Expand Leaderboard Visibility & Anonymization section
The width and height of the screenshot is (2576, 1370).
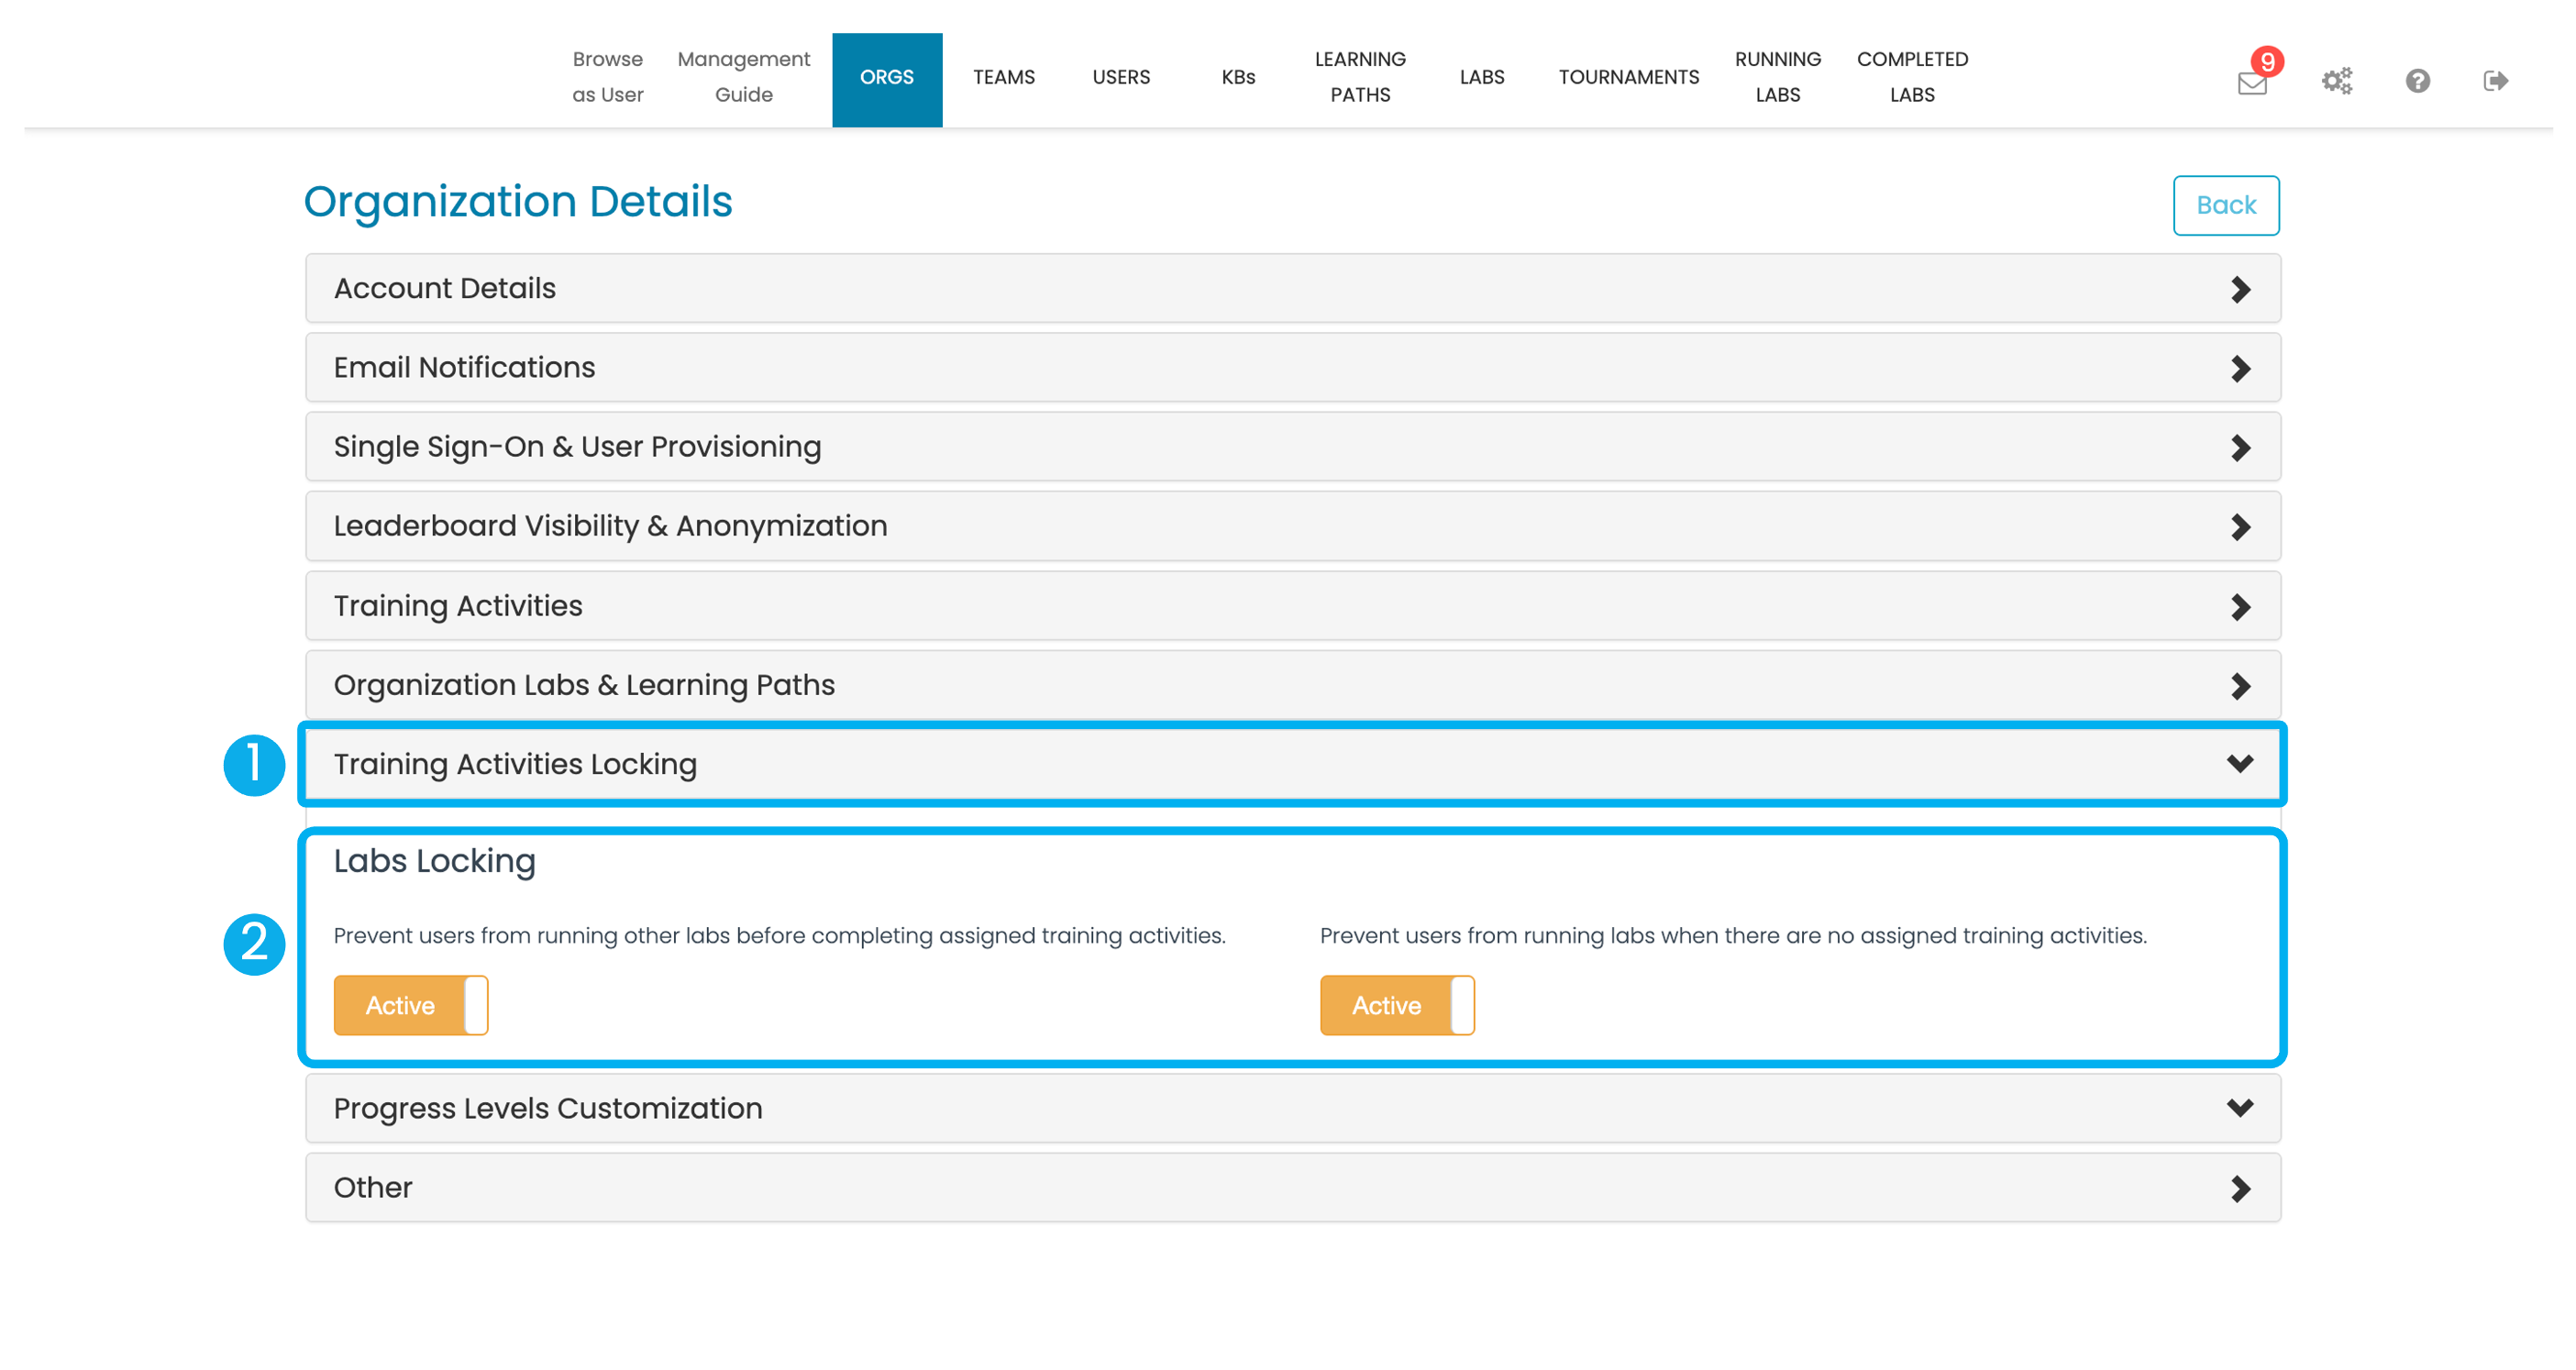pyautogui.click(x=1292, y=526)
